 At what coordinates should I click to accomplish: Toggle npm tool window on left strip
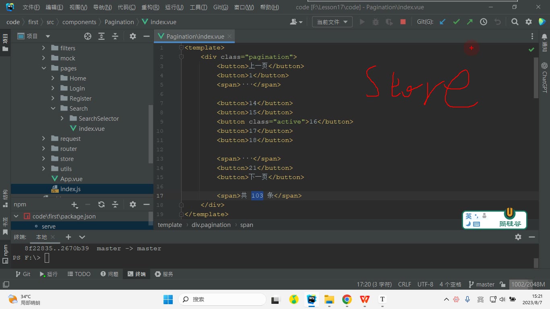(x=5, y=253)
